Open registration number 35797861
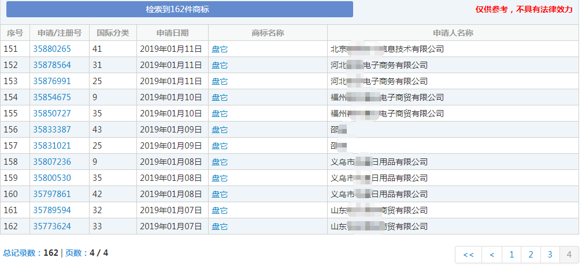This screenshot has width=582, height=265. pos(52,194)
